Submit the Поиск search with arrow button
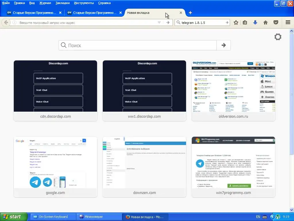This screenshot has height=221, width=294. coord(223,45)
